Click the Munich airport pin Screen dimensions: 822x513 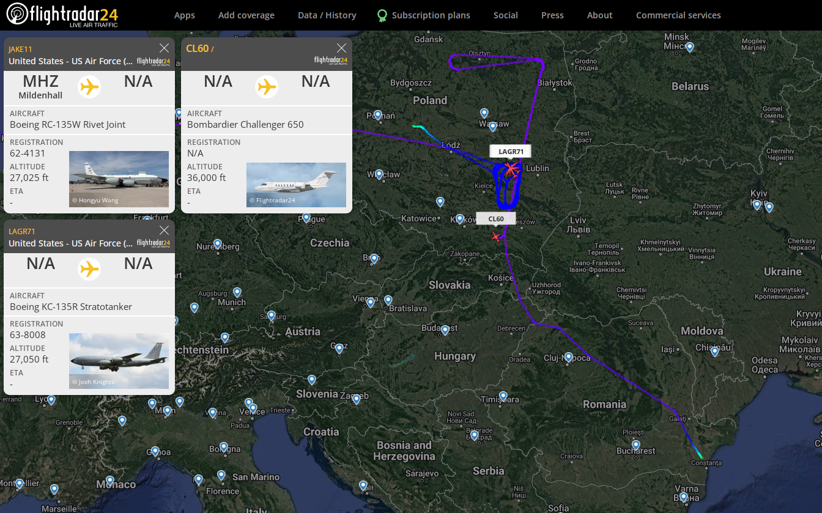click(x=237, y=292)
